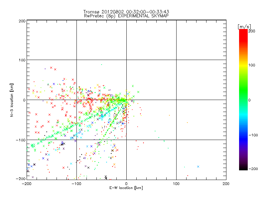Select the N-S axis tick label '200'
Image resolution: width=266 pixels, height=200 pixels.
(x=22, y=21)
